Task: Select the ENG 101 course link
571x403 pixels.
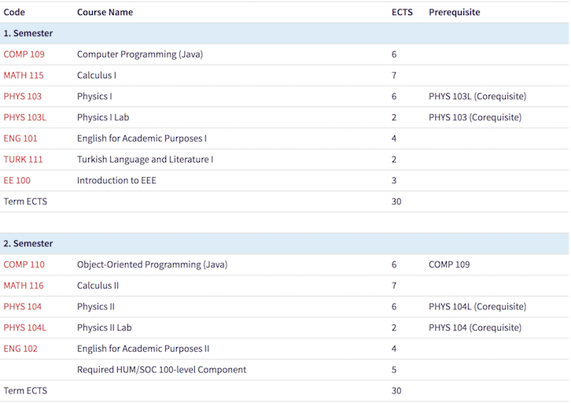Action: pos(20,139)
